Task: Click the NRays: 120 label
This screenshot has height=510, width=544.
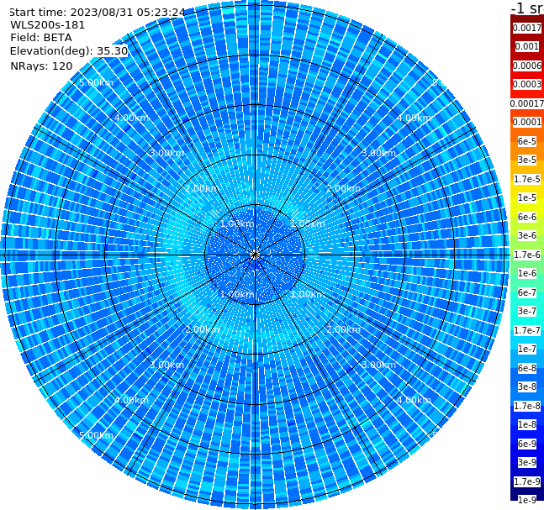Action: pyautogui.click(x=41, y=66)
